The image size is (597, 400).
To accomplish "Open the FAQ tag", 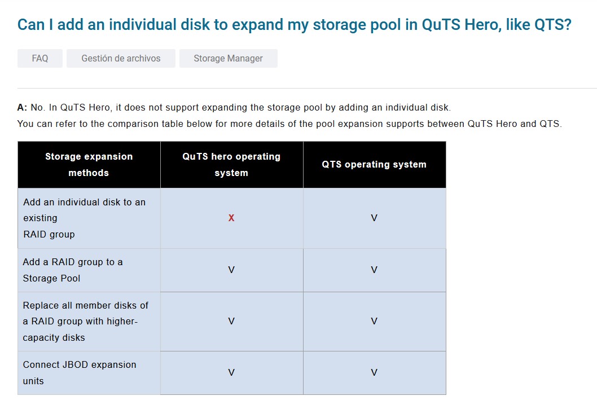I will click(x=40, y=59).
